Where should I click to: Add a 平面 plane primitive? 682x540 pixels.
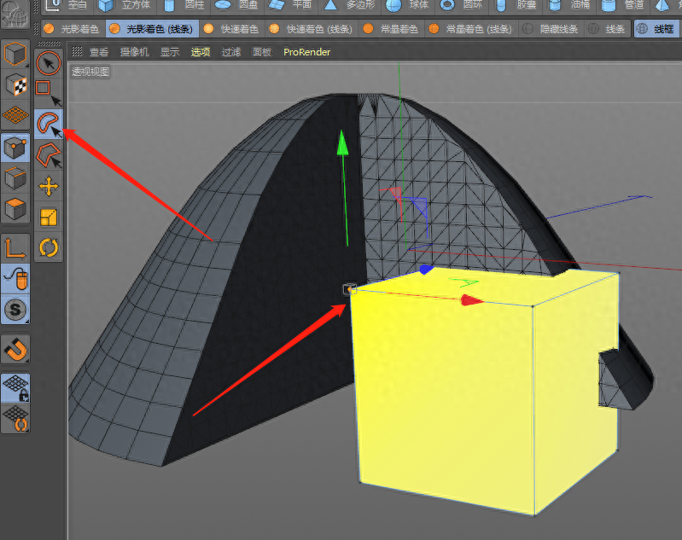click(x=290, y=5)
